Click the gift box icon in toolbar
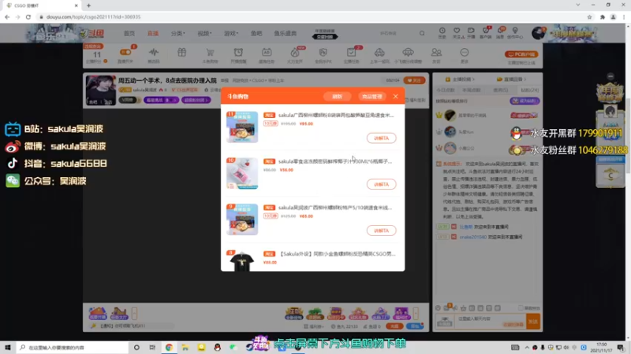Image resolution: width=631 pixels, height=354 pixels. tap(182, 52)
